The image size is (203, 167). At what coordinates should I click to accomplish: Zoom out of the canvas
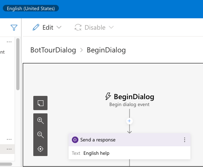41,135
